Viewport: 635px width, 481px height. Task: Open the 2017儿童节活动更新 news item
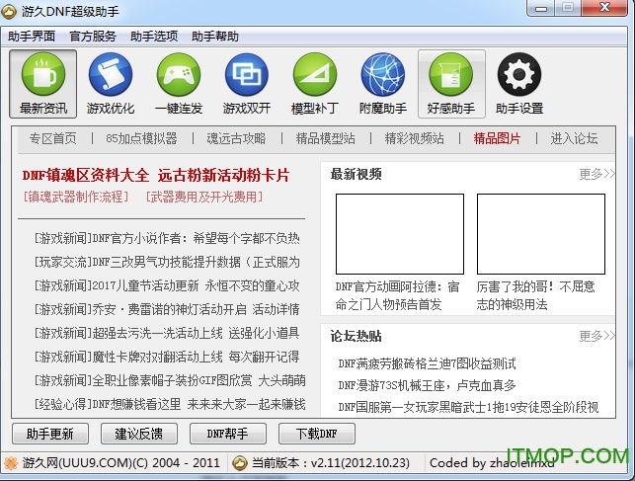167,285
